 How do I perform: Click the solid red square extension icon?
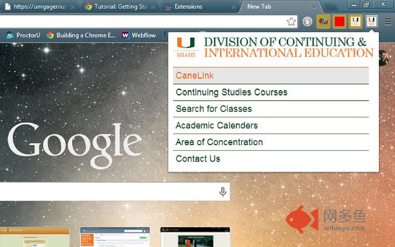coord(339,22)
